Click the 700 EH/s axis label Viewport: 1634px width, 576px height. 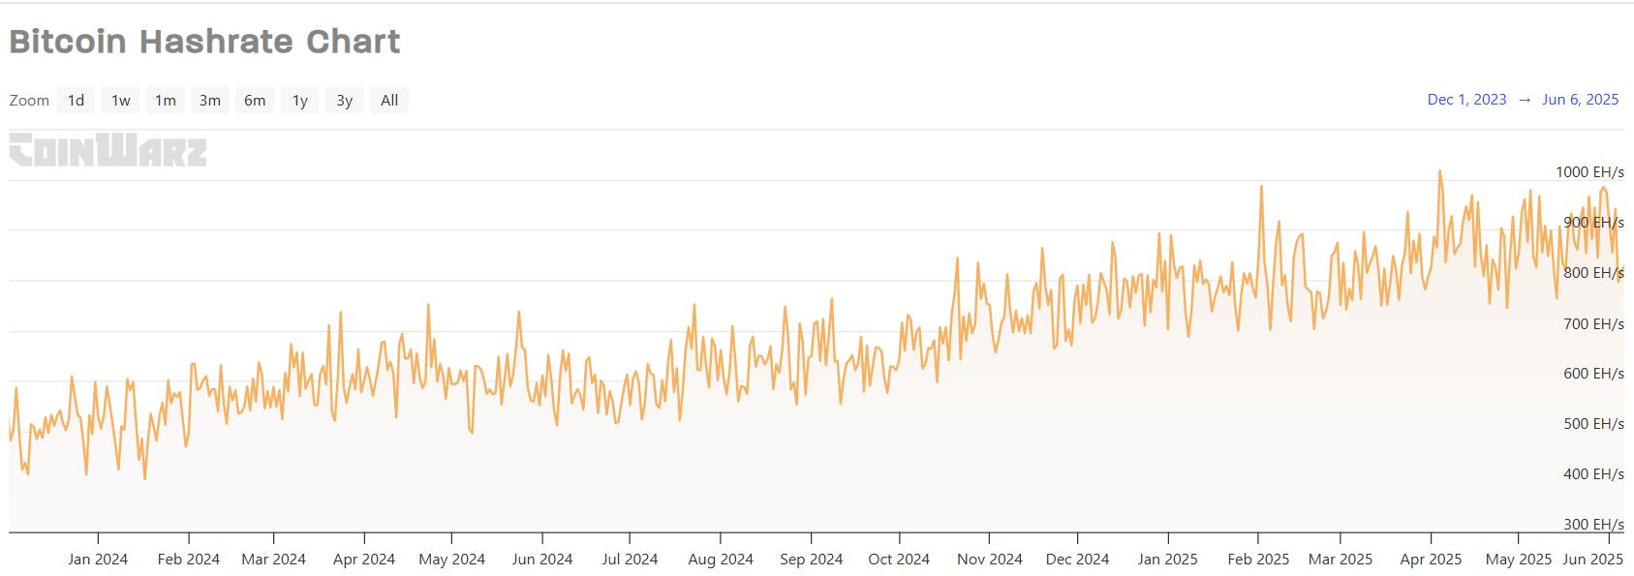(1593, 323)
